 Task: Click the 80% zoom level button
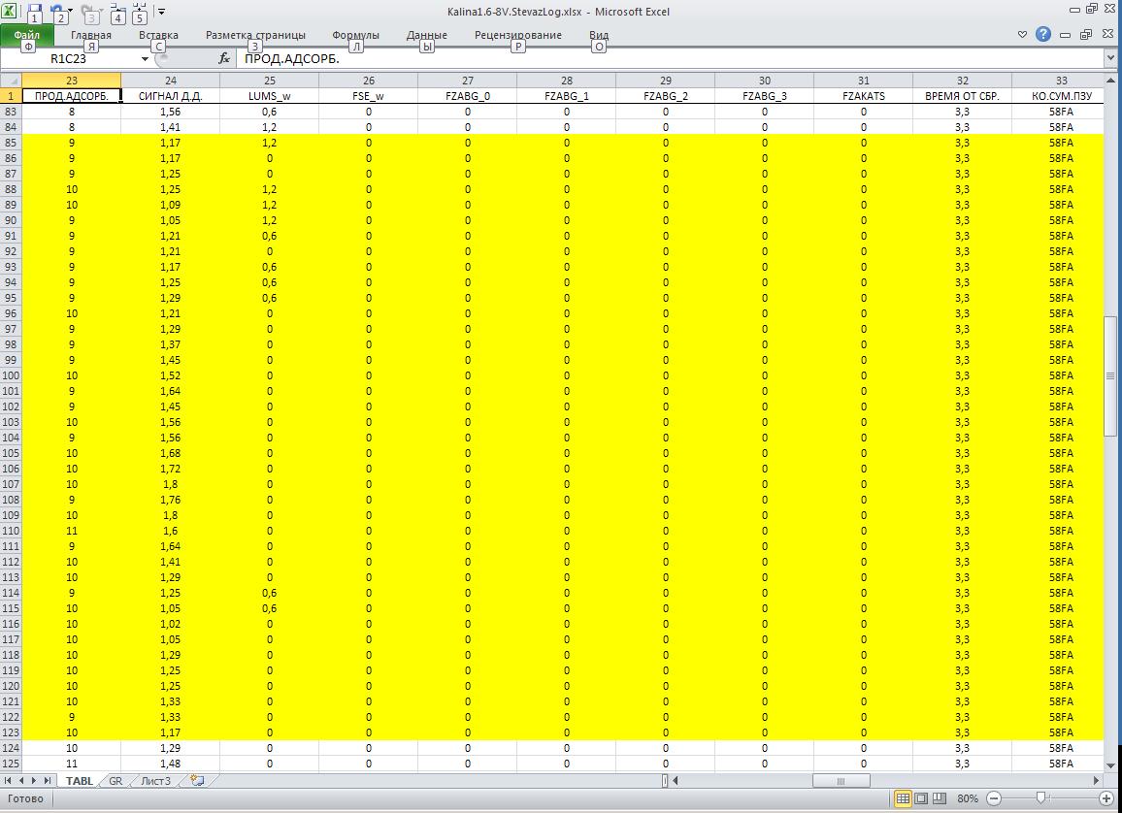(968, 798)
